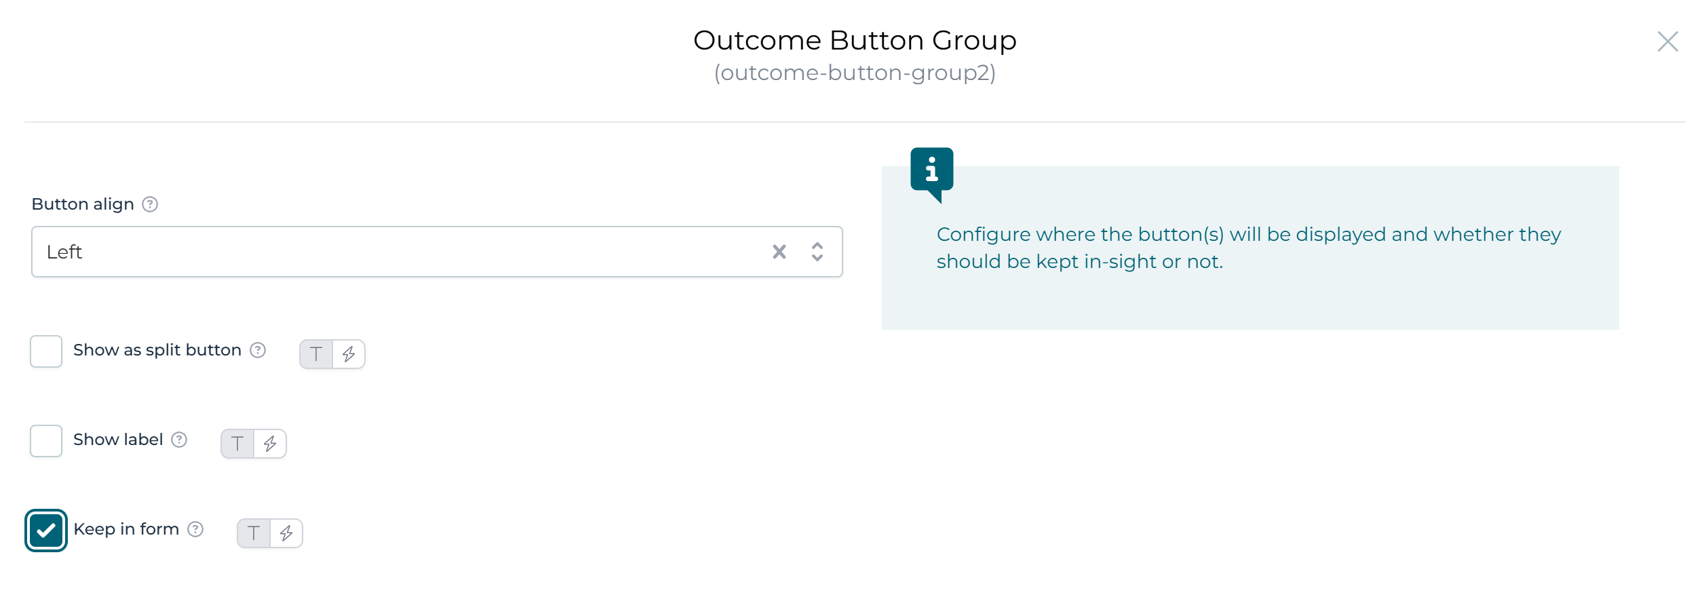This screenshot has width=1706, height=597.
Task: Select the lightning bolt icon beside Show label
Action: click(270, 443)
